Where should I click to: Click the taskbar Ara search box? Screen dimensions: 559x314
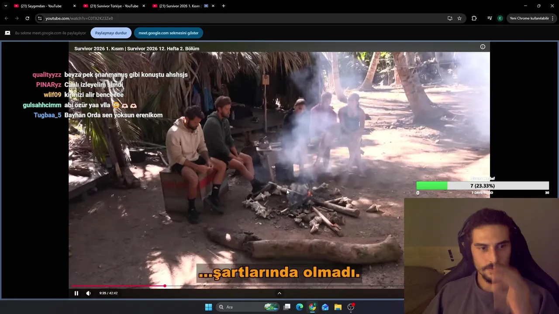tap(248, 307)
